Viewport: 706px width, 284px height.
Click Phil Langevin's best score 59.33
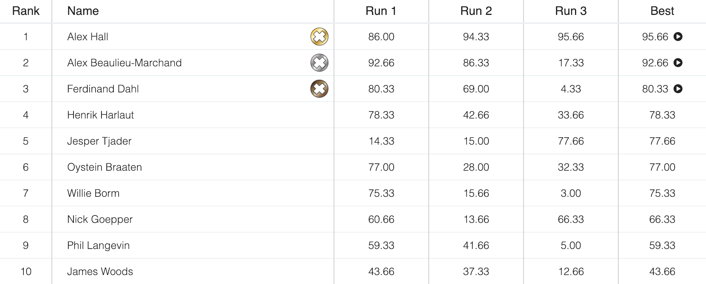662,245
